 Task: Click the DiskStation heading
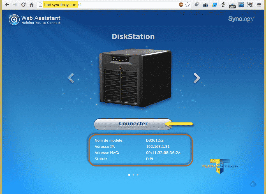pyautogui.click(x=133, y=36)
